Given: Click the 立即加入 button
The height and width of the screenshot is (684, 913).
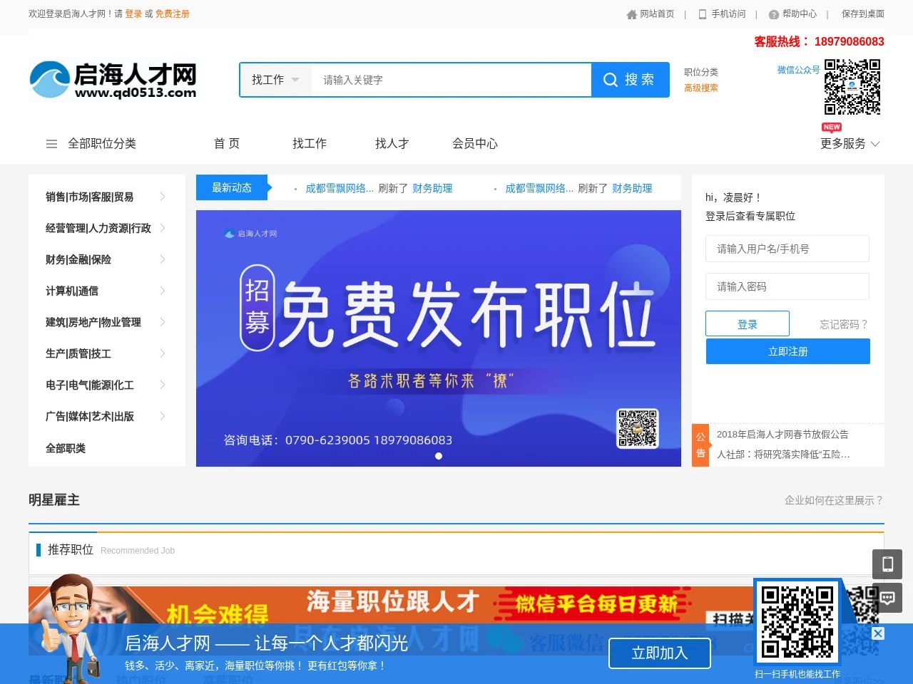Looking at the screenshot, I should [660, 653].
